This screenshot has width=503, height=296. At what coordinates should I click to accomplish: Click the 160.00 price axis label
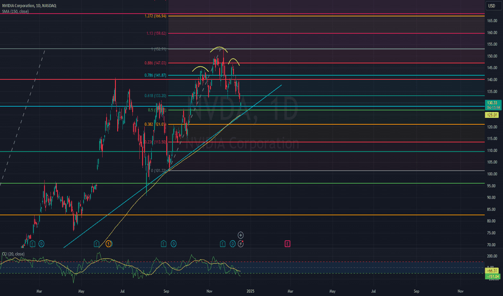[492, 33]
